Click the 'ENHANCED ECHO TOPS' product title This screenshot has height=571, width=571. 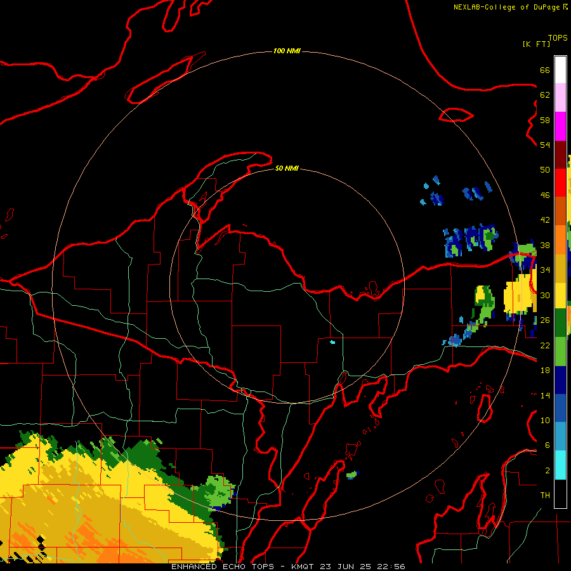coord(223,567)
